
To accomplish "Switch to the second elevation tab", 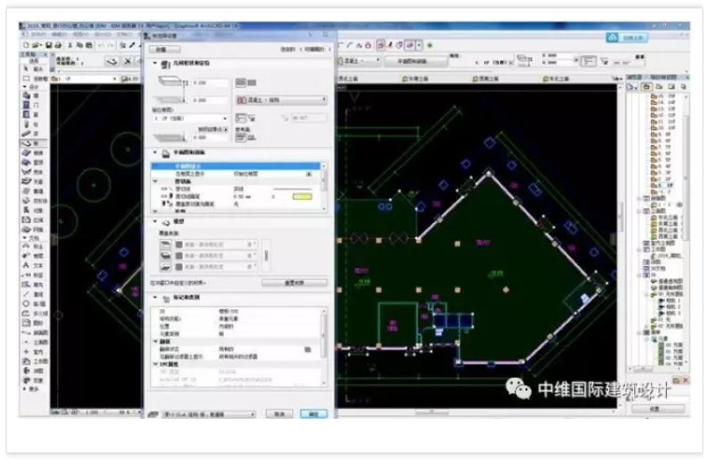I will [x=415, y=79].
